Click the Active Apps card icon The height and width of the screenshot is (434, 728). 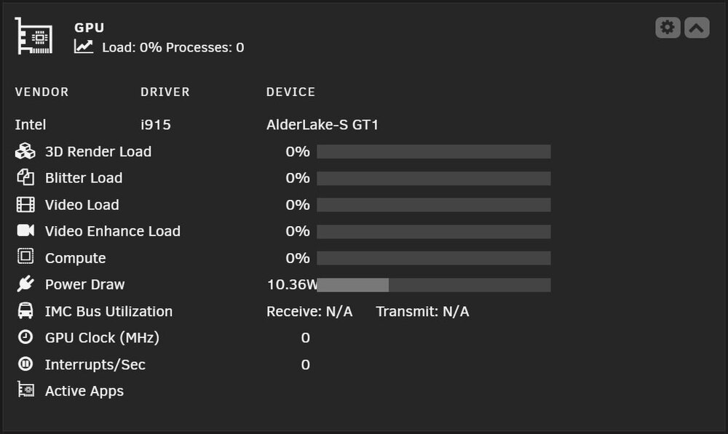26,390
